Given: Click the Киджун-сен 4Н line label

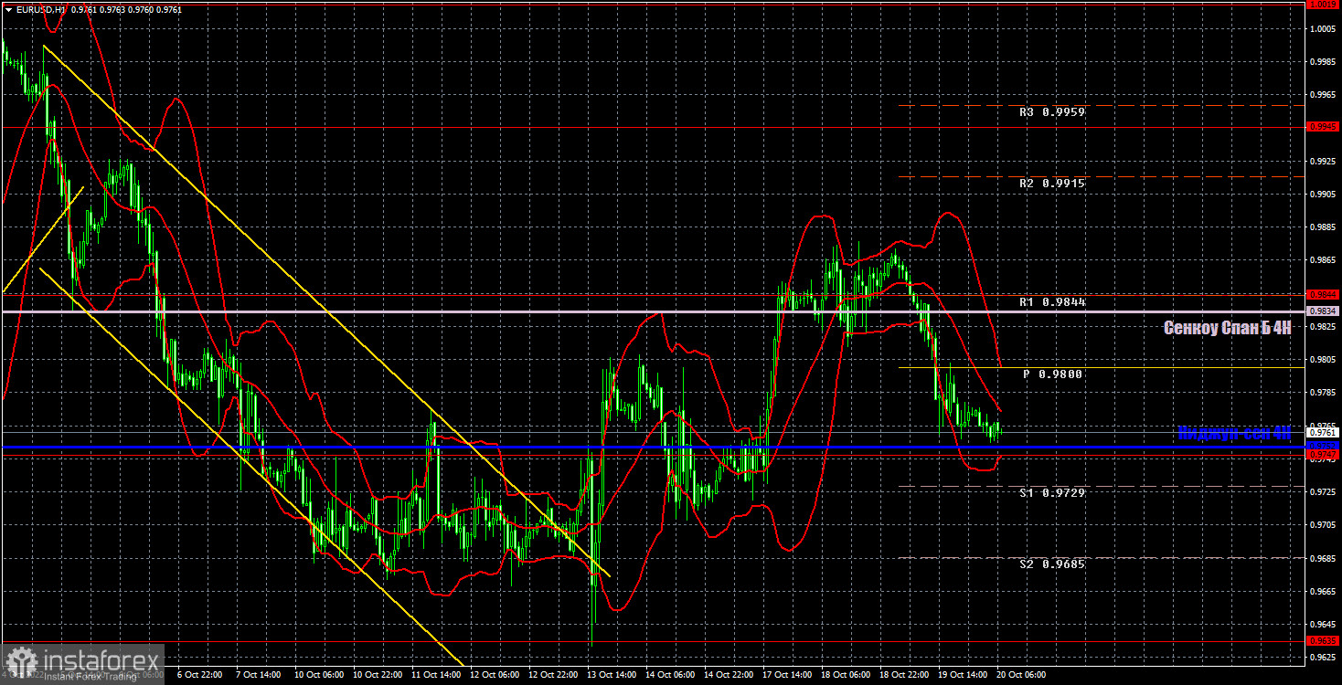Looking at the screenshot, I should coord(1234,434).
